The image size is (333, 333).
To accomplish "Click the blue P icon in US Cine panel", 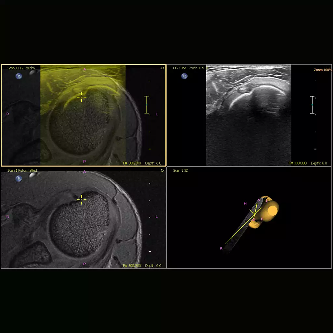I will [x=184, y=76].
